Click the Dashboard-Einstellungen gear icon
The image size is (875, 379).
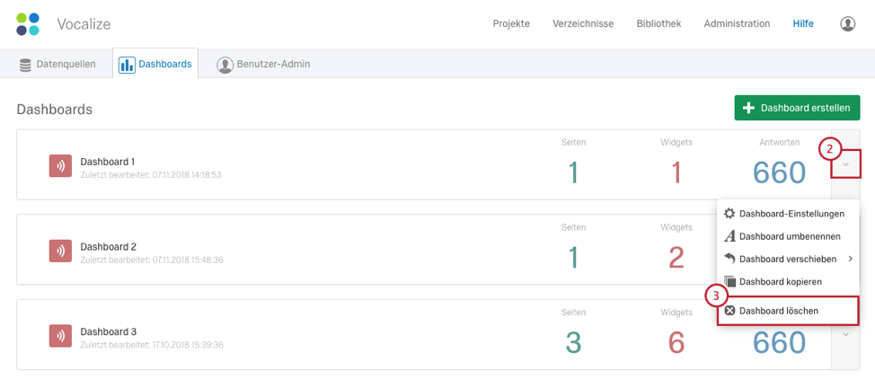coord(729,214)
